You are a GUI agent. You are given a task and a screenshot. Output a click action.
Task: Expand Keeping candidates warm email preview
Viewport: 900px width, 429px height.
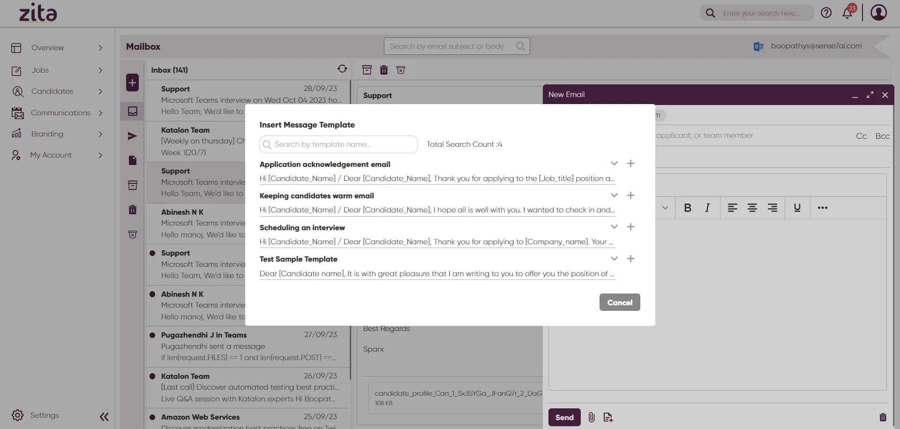click(614, 195)
